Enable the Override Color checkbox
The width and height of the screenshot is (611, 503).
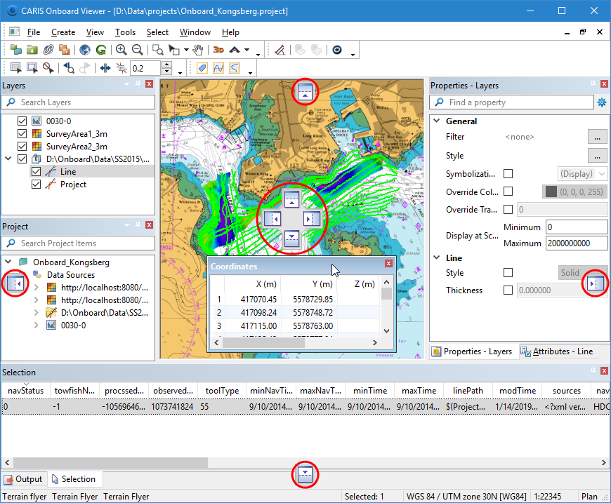(x=508, y=192)
